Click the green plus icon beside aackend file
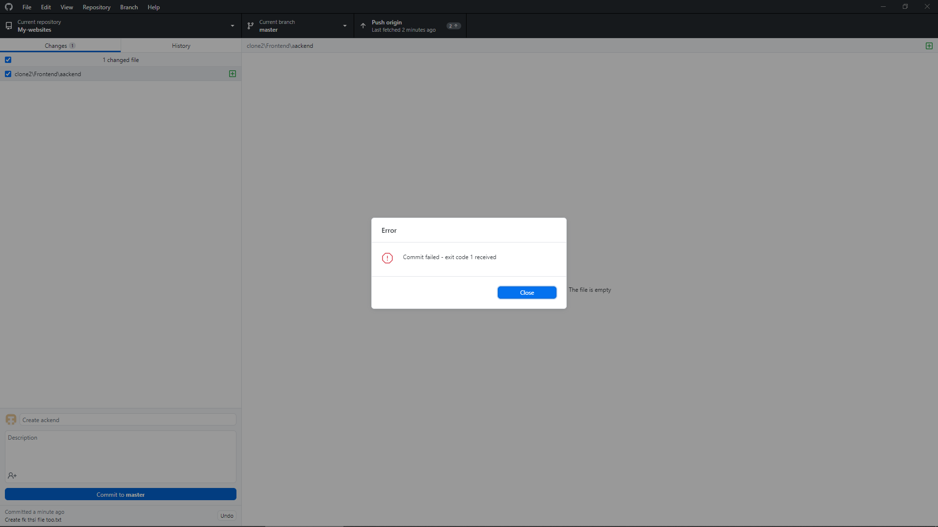938x527 pixels. [x=232, y=74]
